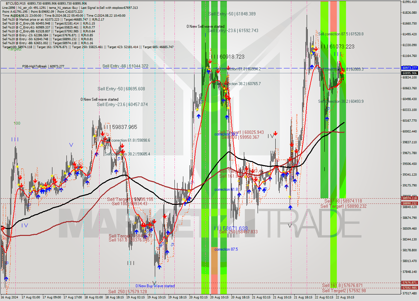Click the 'Sell correction 38.2 | 59685.4' label
This screenshot has width=419, height=301.
(127, 154)
